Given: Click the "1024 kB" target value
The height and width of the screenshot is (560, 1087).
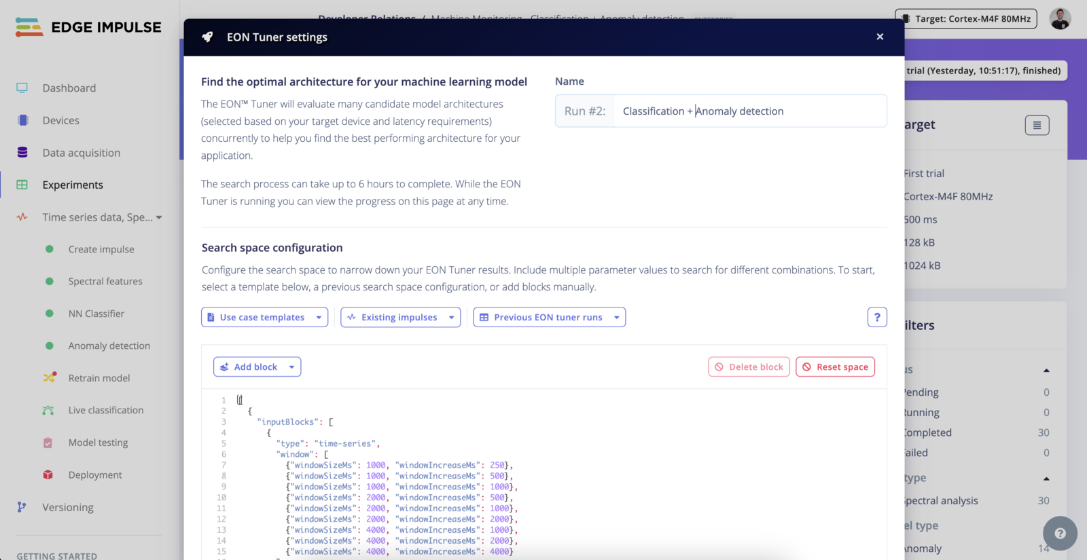Looking at the screenshot, I should 923,265.
